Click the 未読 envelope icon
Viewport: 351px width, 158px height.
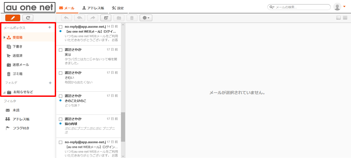pos(8,110)
